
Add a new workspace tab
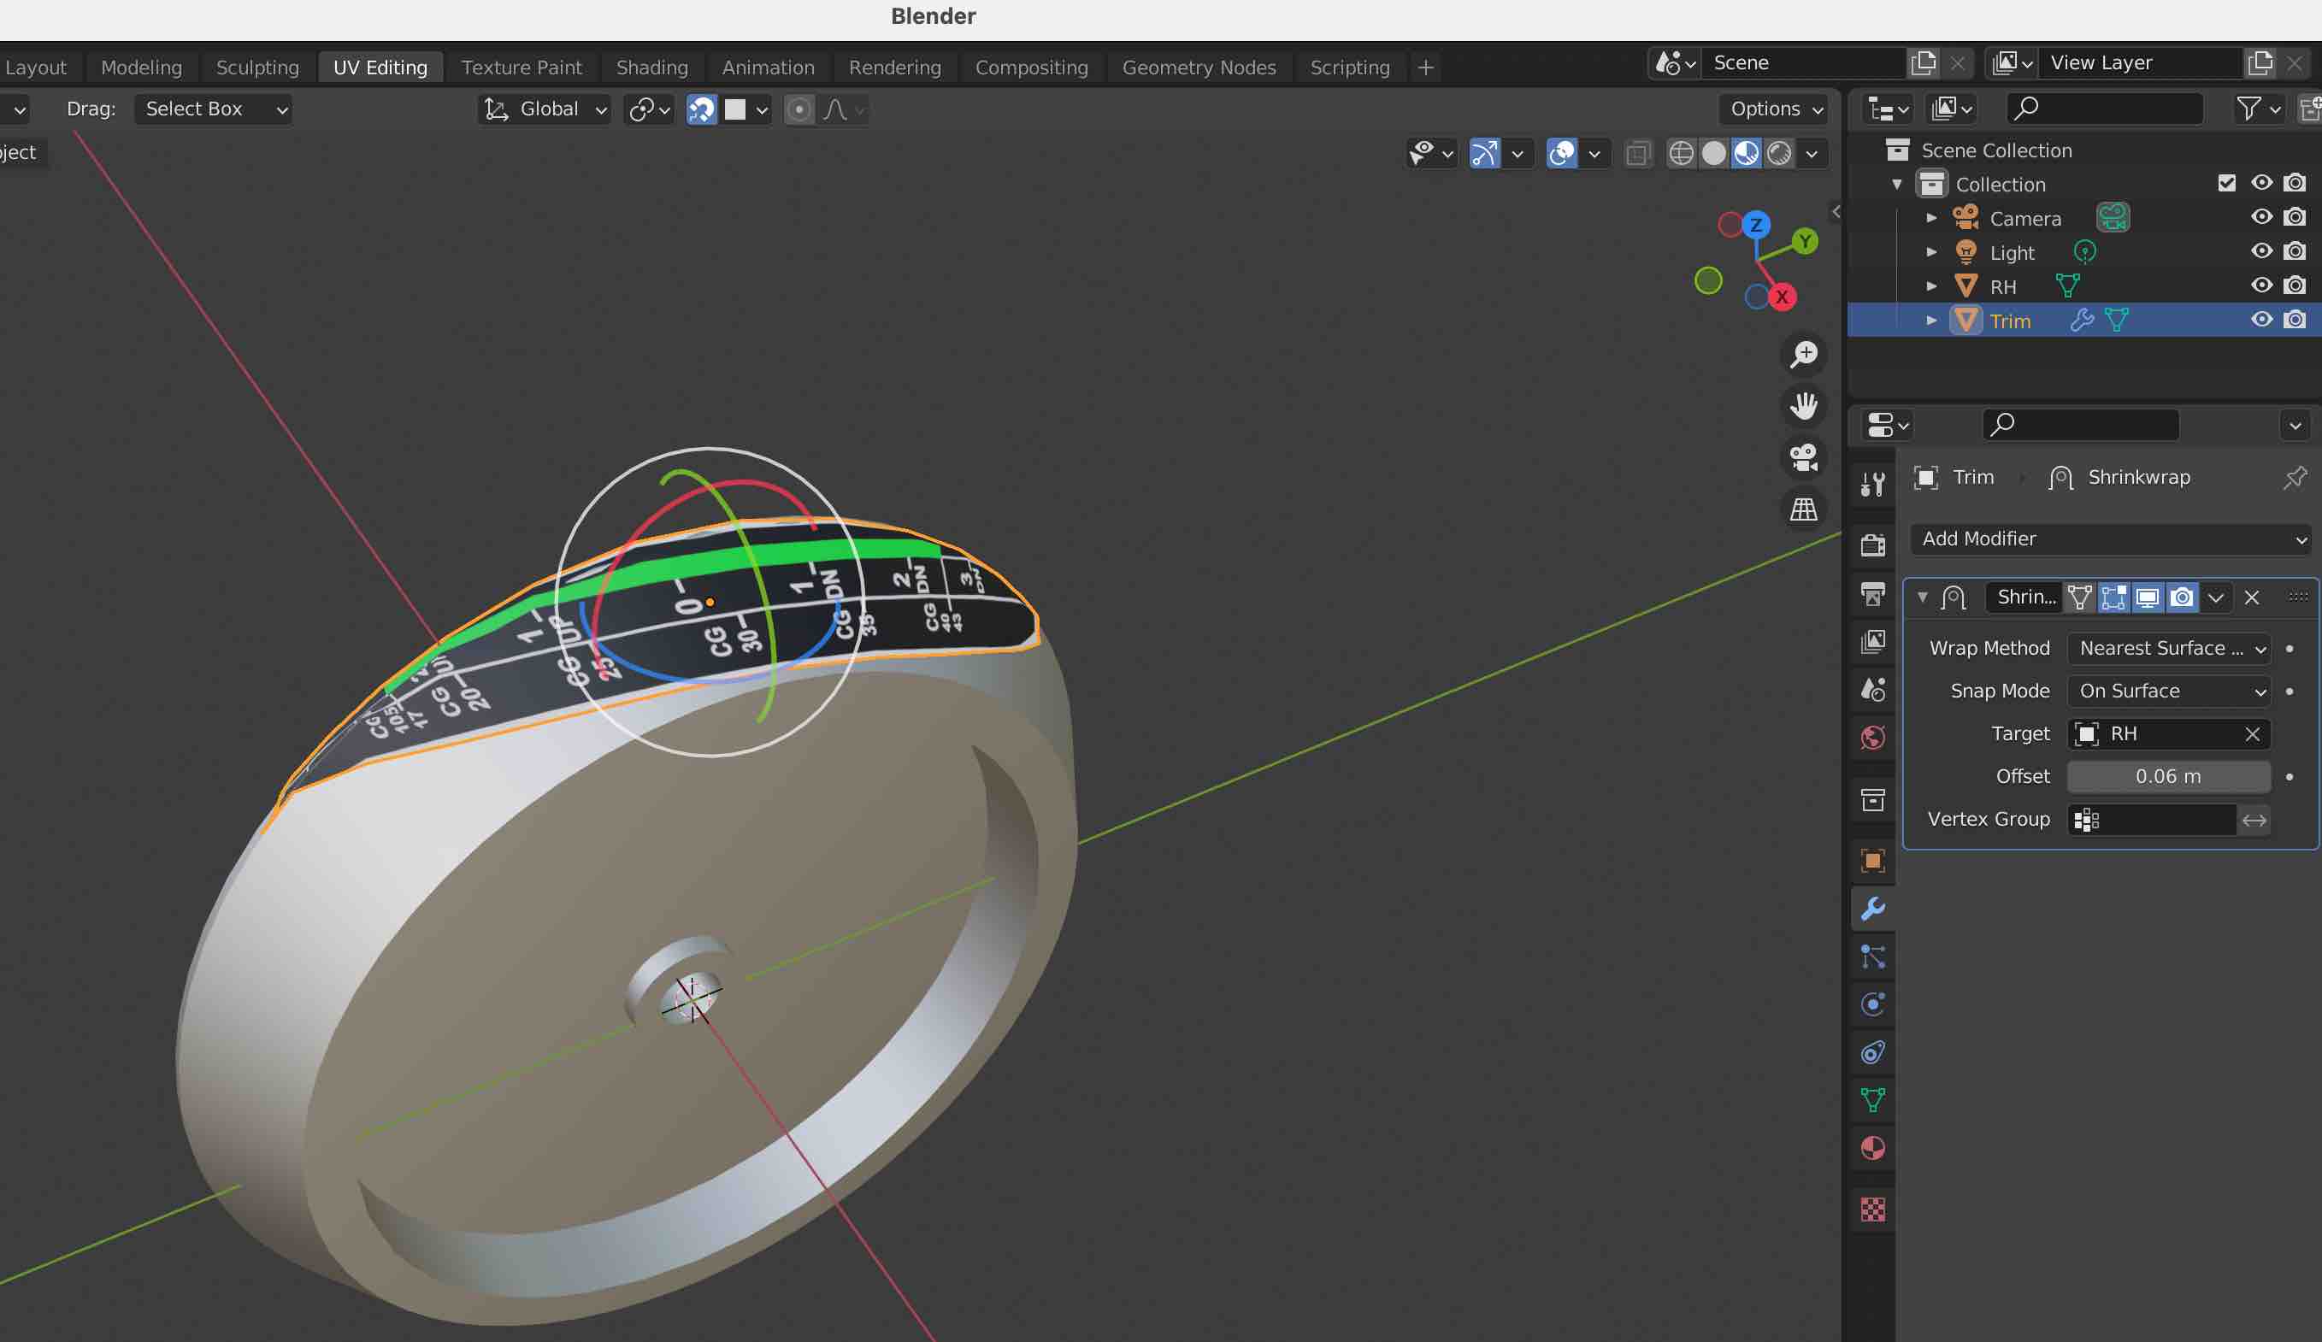point(1425,68)
